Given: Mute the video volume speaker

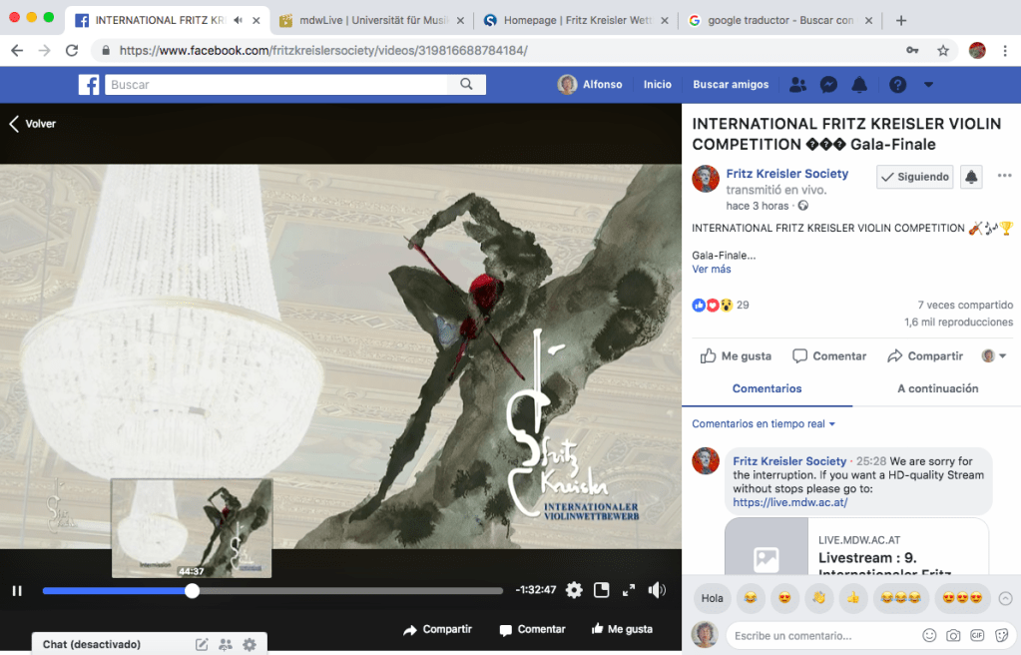Looking at the screenshot, I should click(657, 590).
